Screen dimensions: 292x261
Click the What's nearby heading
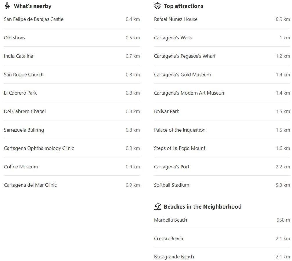click(33, 6)
